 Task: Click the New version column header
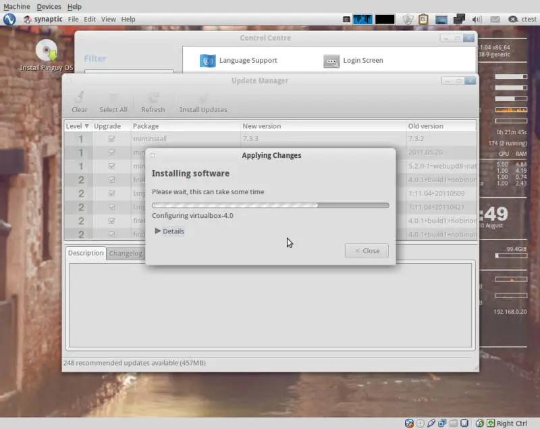[323, 126]
